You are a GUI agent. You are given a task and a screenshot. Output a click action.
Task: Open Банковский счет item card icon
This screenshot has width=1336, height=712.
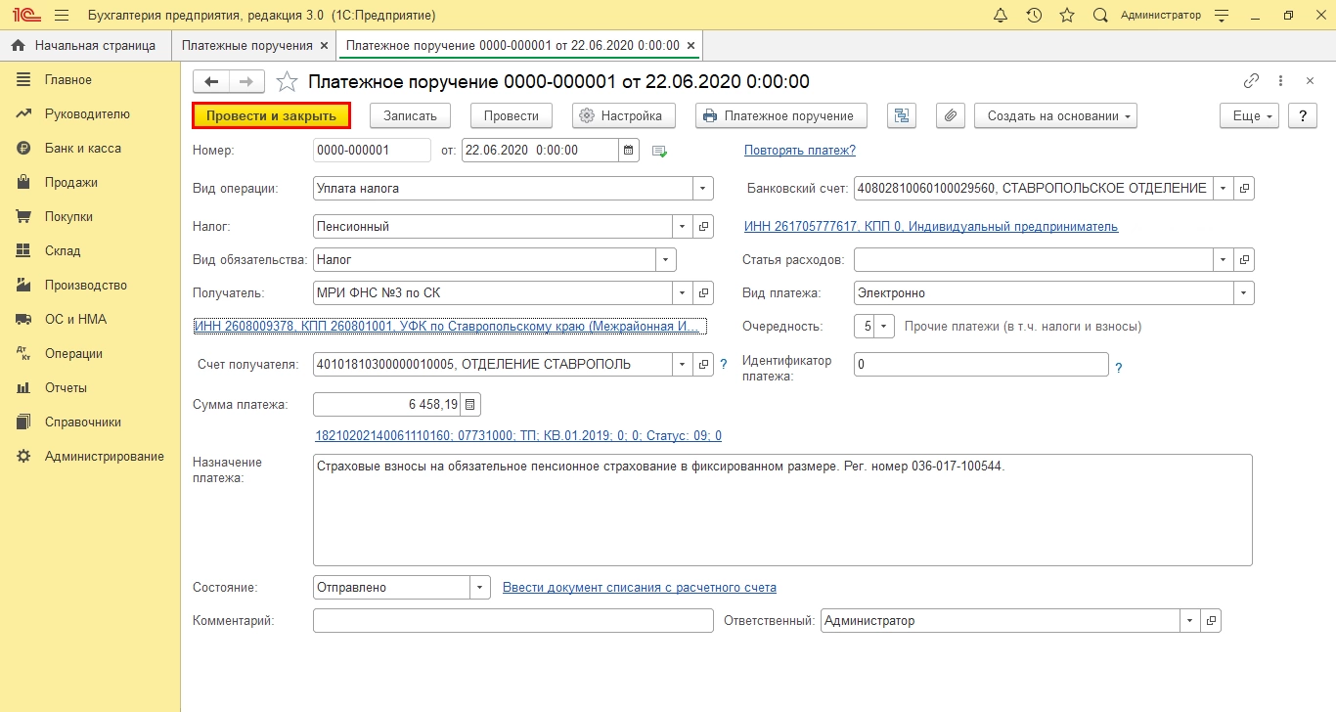tap(1244, 188)
